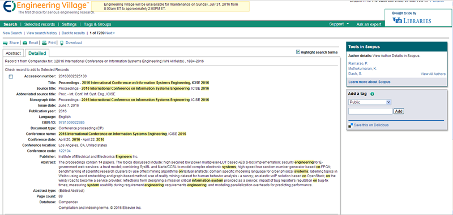
Task: Open author Muthukumaran, K. in Scopus
Action: pos(362,68)
